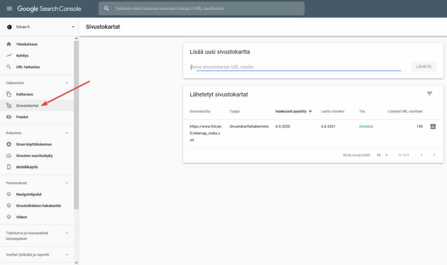Expand Tietoturva ja manuaaliset toimenpiteet section
Image resolution: width=447 pixels, height=265 pixels.
click(67, 233)
